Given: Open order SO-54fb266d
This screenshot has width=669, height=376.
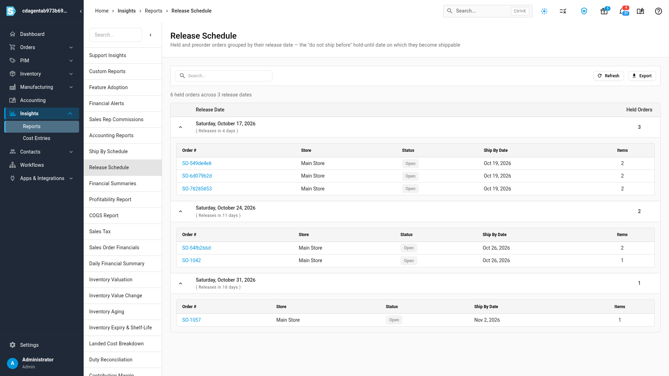Looking at the screenshot, I should tap(196, 248).
